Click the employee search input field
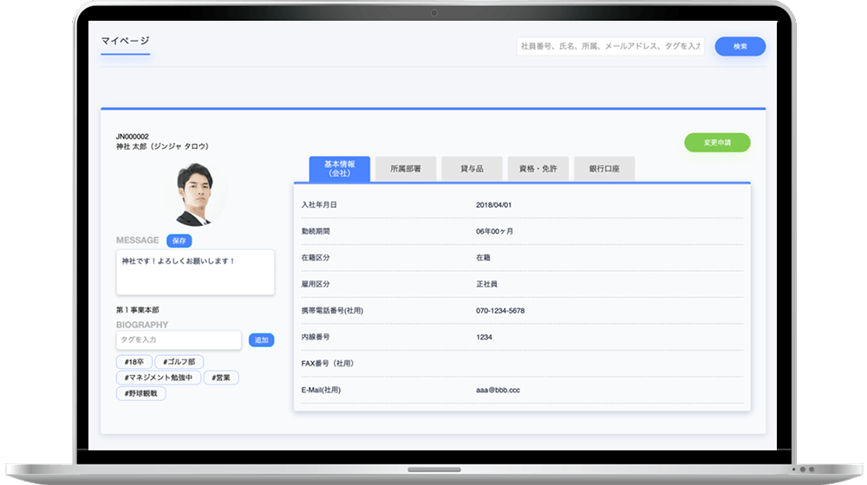The image size is (867, 485). pos(610,46)
